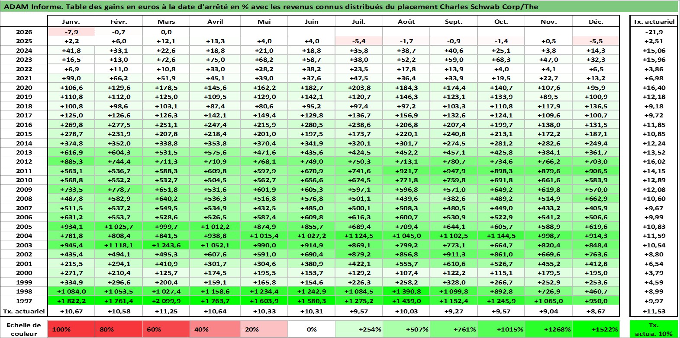Click the +610,6 cell in 2001 row
The height and width of the screenshot is (338, 680).
pyautogui.click(x=454, y=264)
